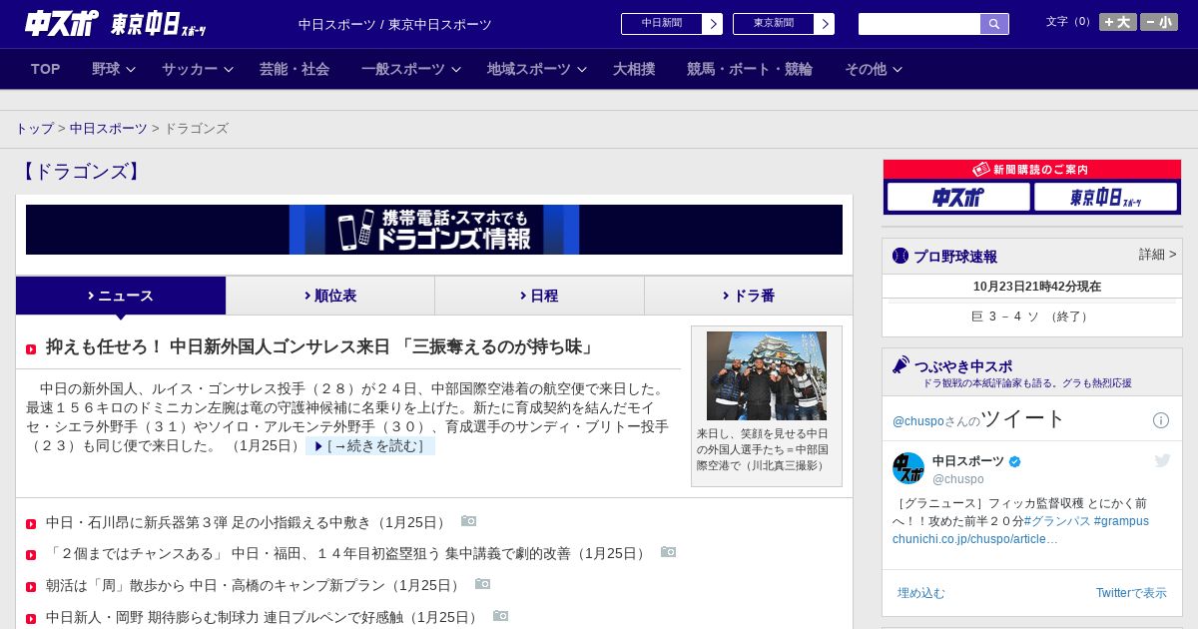Click the camera icon beside the 高橋 article

coord(482,583)
